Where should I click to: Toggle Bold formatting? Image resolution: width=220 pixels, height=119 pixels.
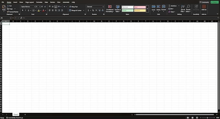pos(22,10)
